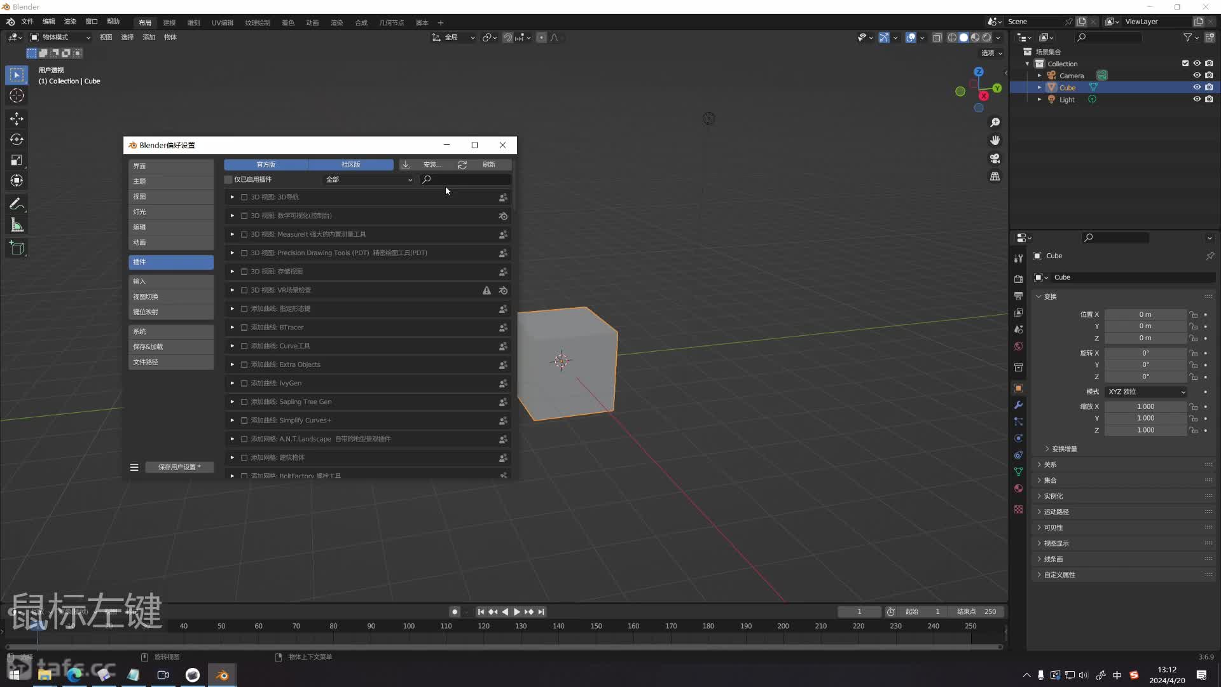
Task: Switch to the UV编辑 workspace tab
Action: point(223,23)
